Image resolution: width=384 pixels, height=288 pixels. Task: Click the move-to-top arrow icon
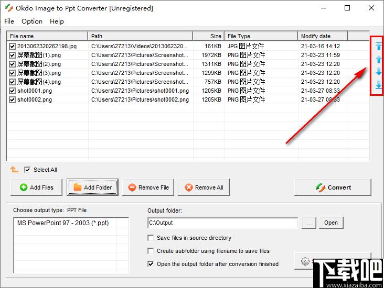[379, 46]
